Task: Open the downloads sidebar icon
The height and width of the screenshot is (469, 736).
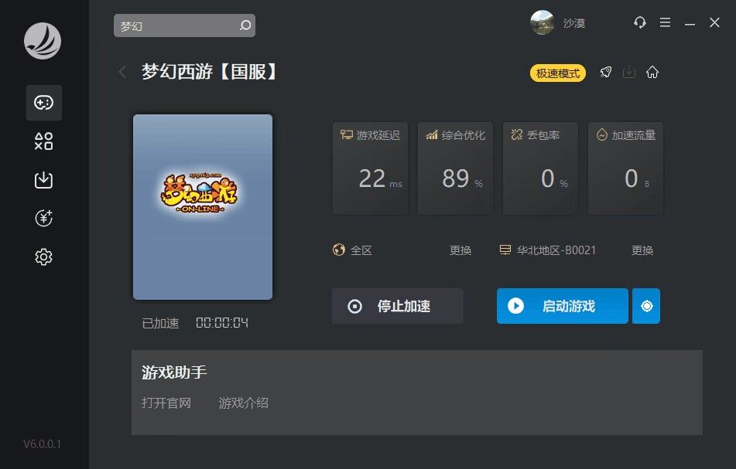Action: 43,180
